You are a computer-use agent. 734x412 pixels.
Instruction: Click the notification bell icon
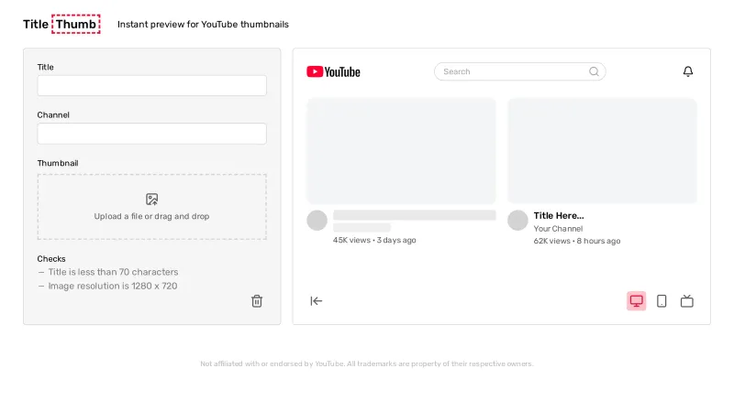coord(688,71)
